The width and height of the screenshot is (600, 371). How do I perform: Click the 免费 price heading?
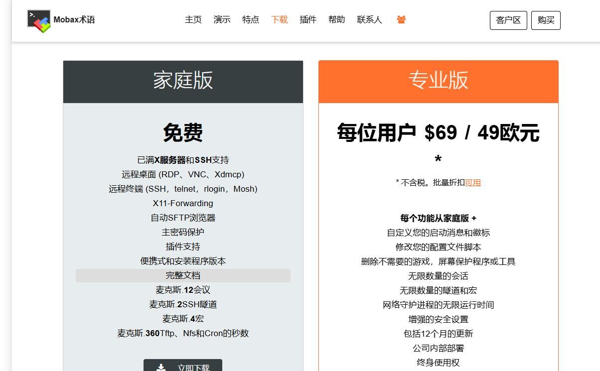(x=183, y=132)
